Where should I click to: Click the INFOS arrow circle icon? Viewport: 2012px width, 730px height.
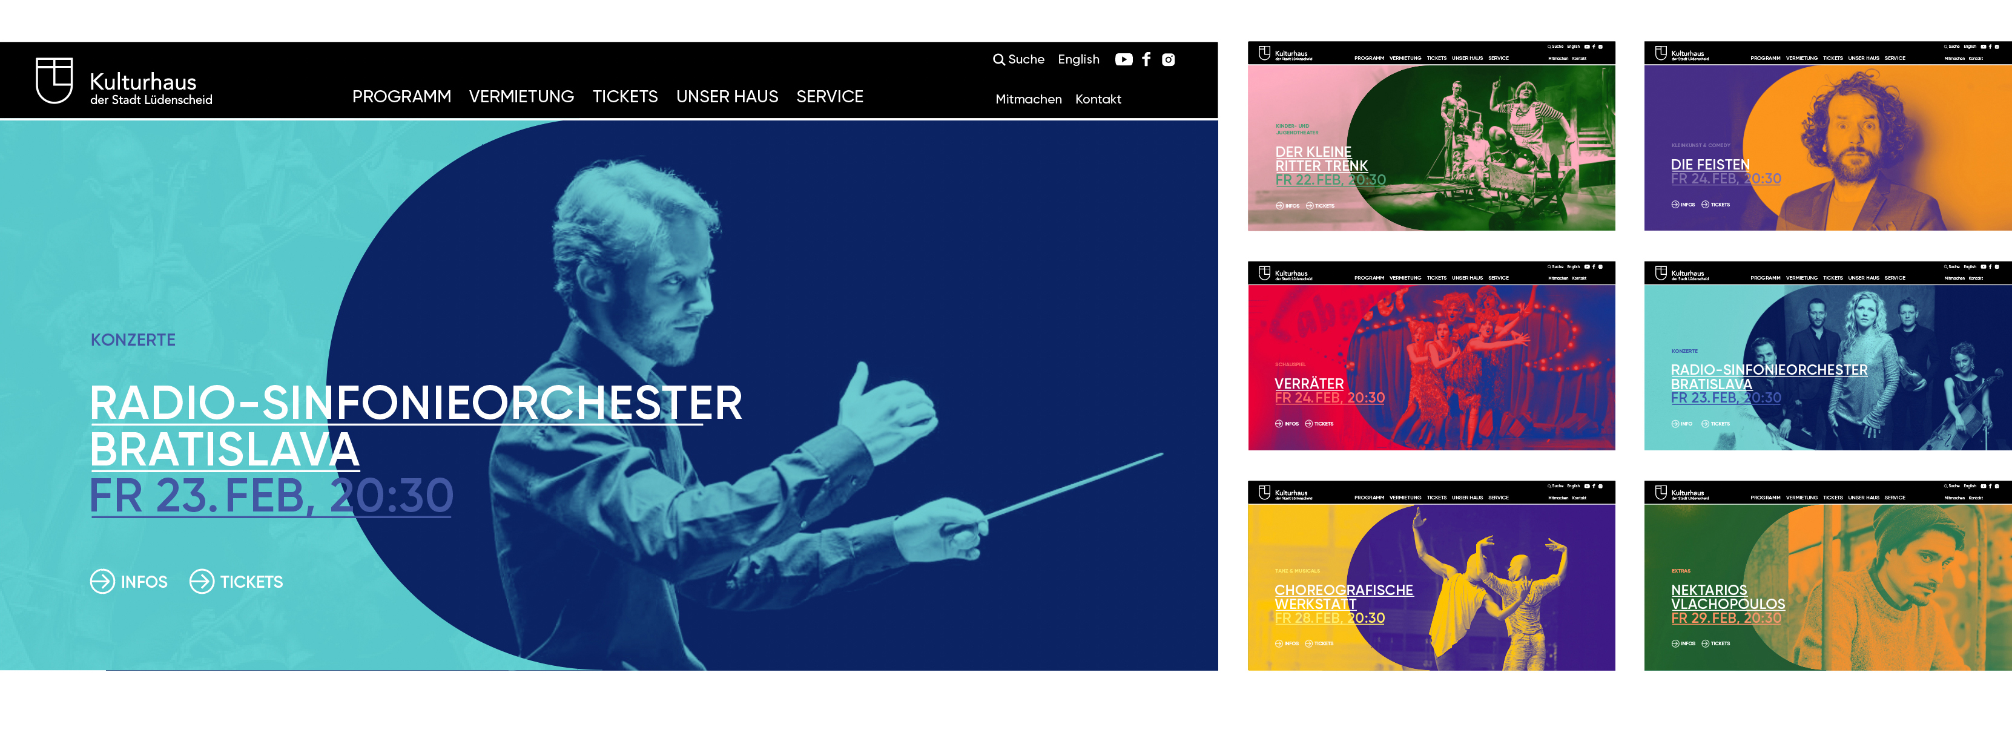[102, 582]
